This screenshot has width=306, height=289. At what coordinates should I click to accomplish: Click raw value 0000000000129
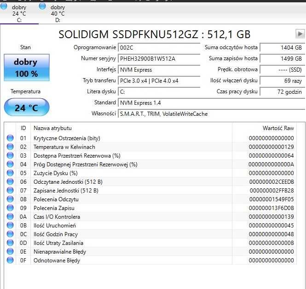coord(271,147)
